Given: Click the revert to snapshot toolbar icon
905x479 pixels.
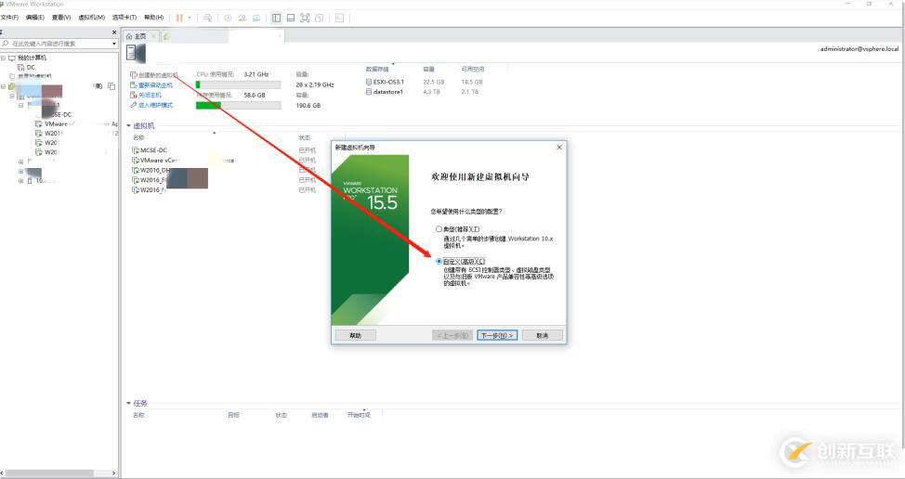Looking at the screenshot, I should [242, 18].
